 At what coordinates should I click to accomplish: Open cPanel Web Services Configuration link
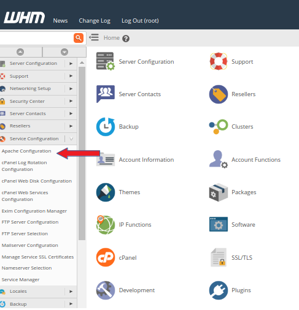click(25, 196)
